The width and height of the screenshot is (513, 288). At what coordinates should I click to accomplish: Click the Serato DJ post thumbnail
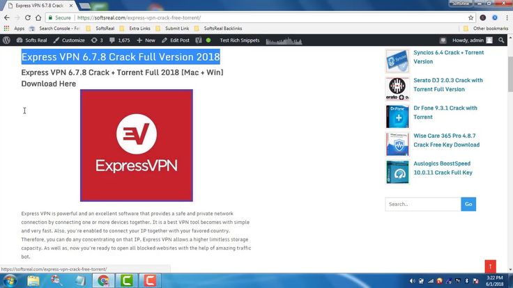click(x=397, y=88)
